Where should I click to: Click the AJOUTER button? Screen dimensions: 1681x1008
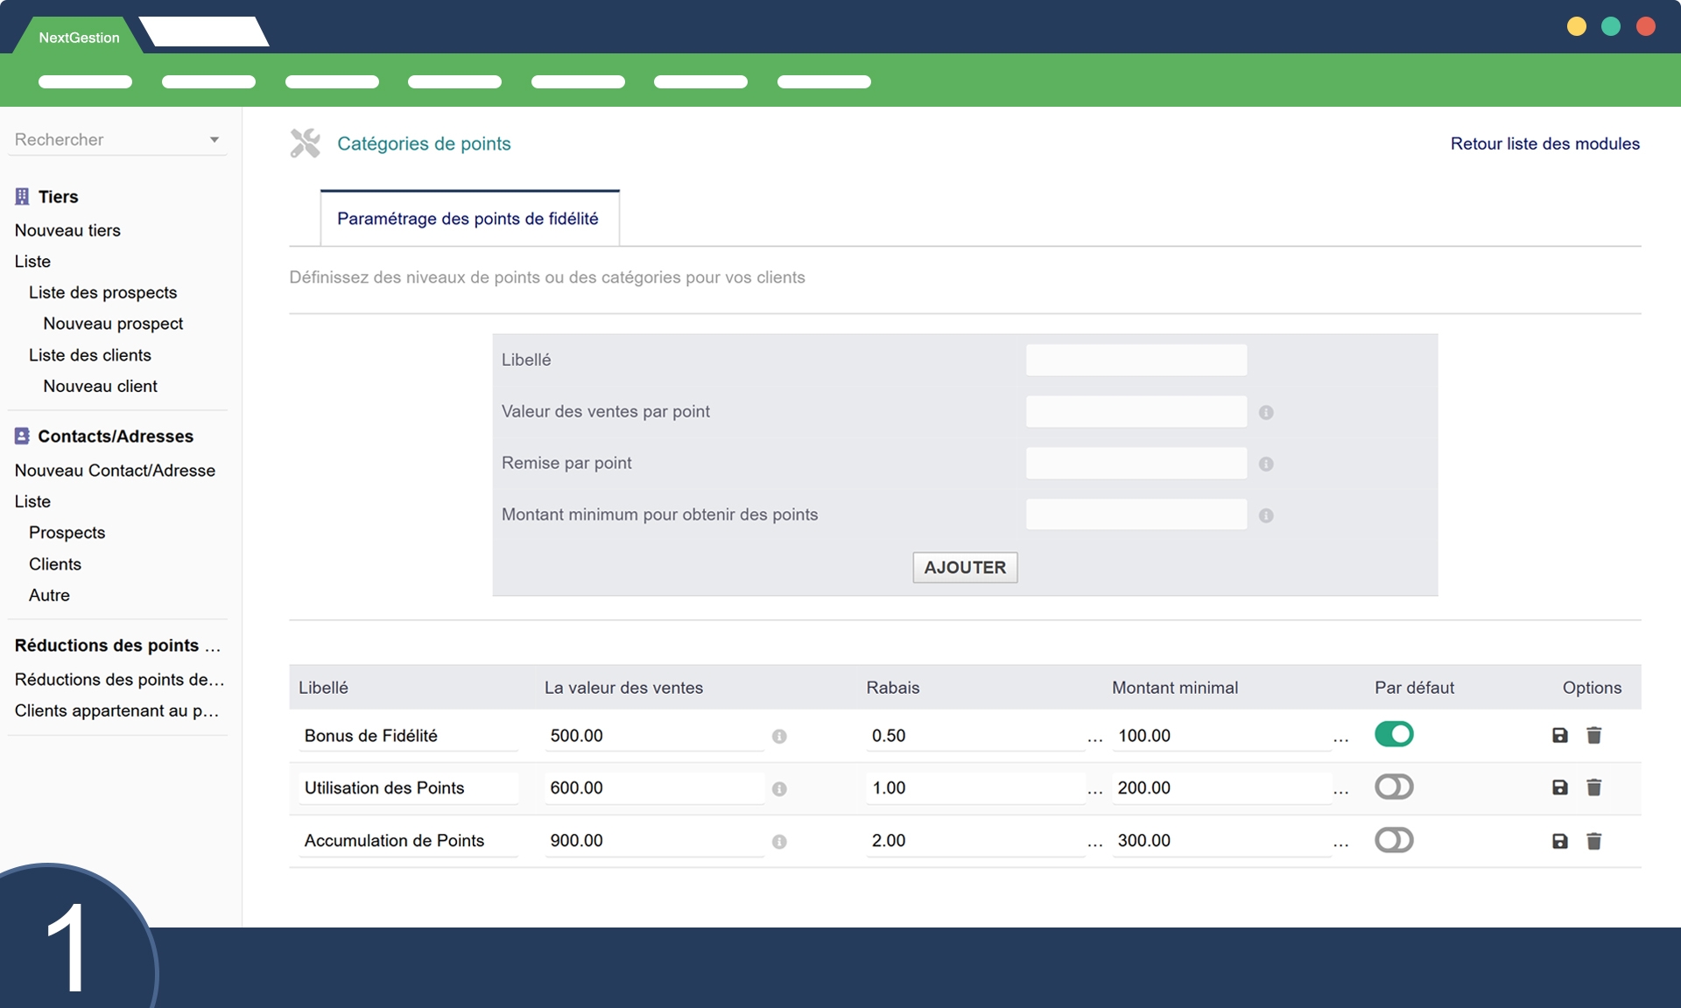[x=965, y=567]
